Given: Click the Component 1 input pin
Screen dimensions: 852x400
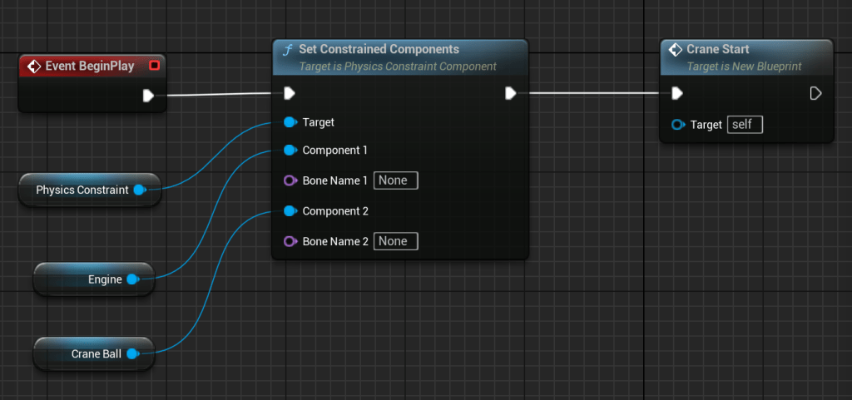Looking at the screenshot, I should (x=290, y=151).
